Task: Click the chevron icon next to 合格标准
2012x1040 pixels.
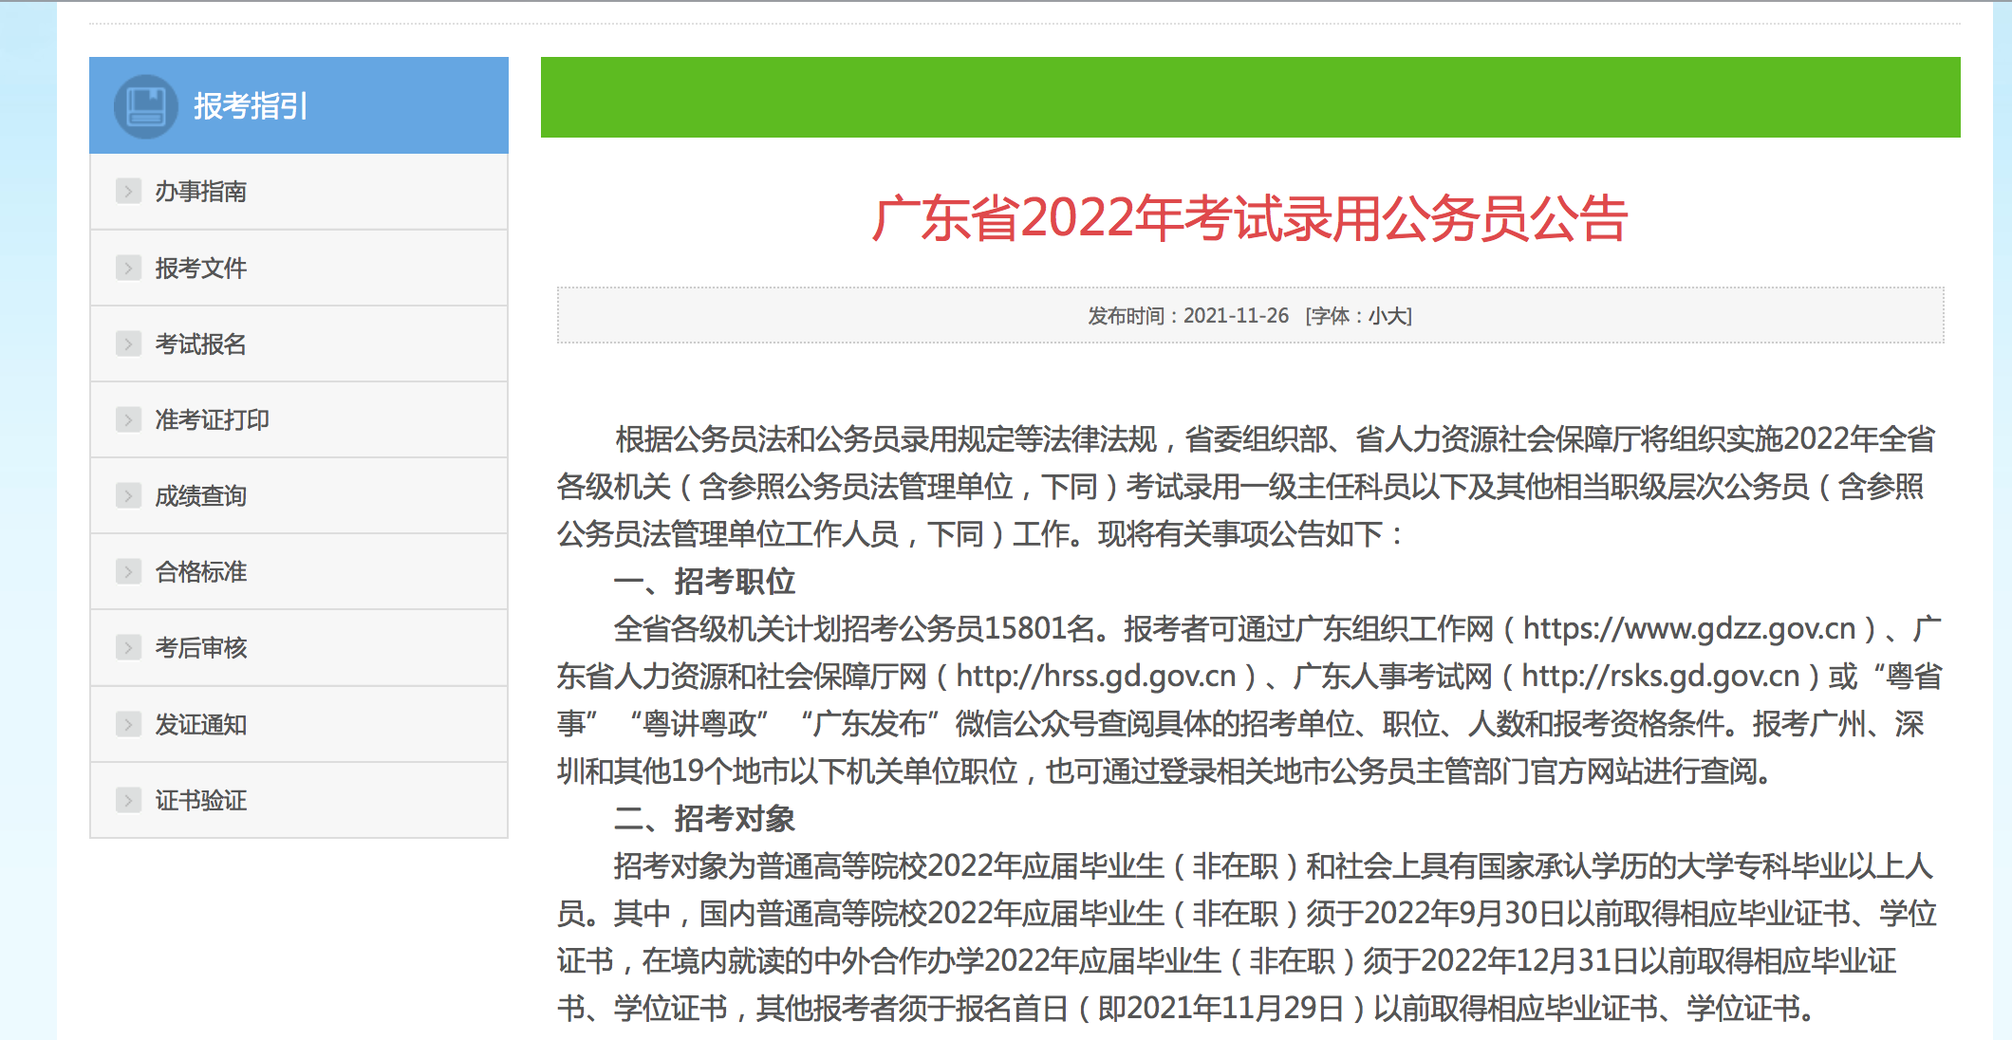Action: [128, 571]
